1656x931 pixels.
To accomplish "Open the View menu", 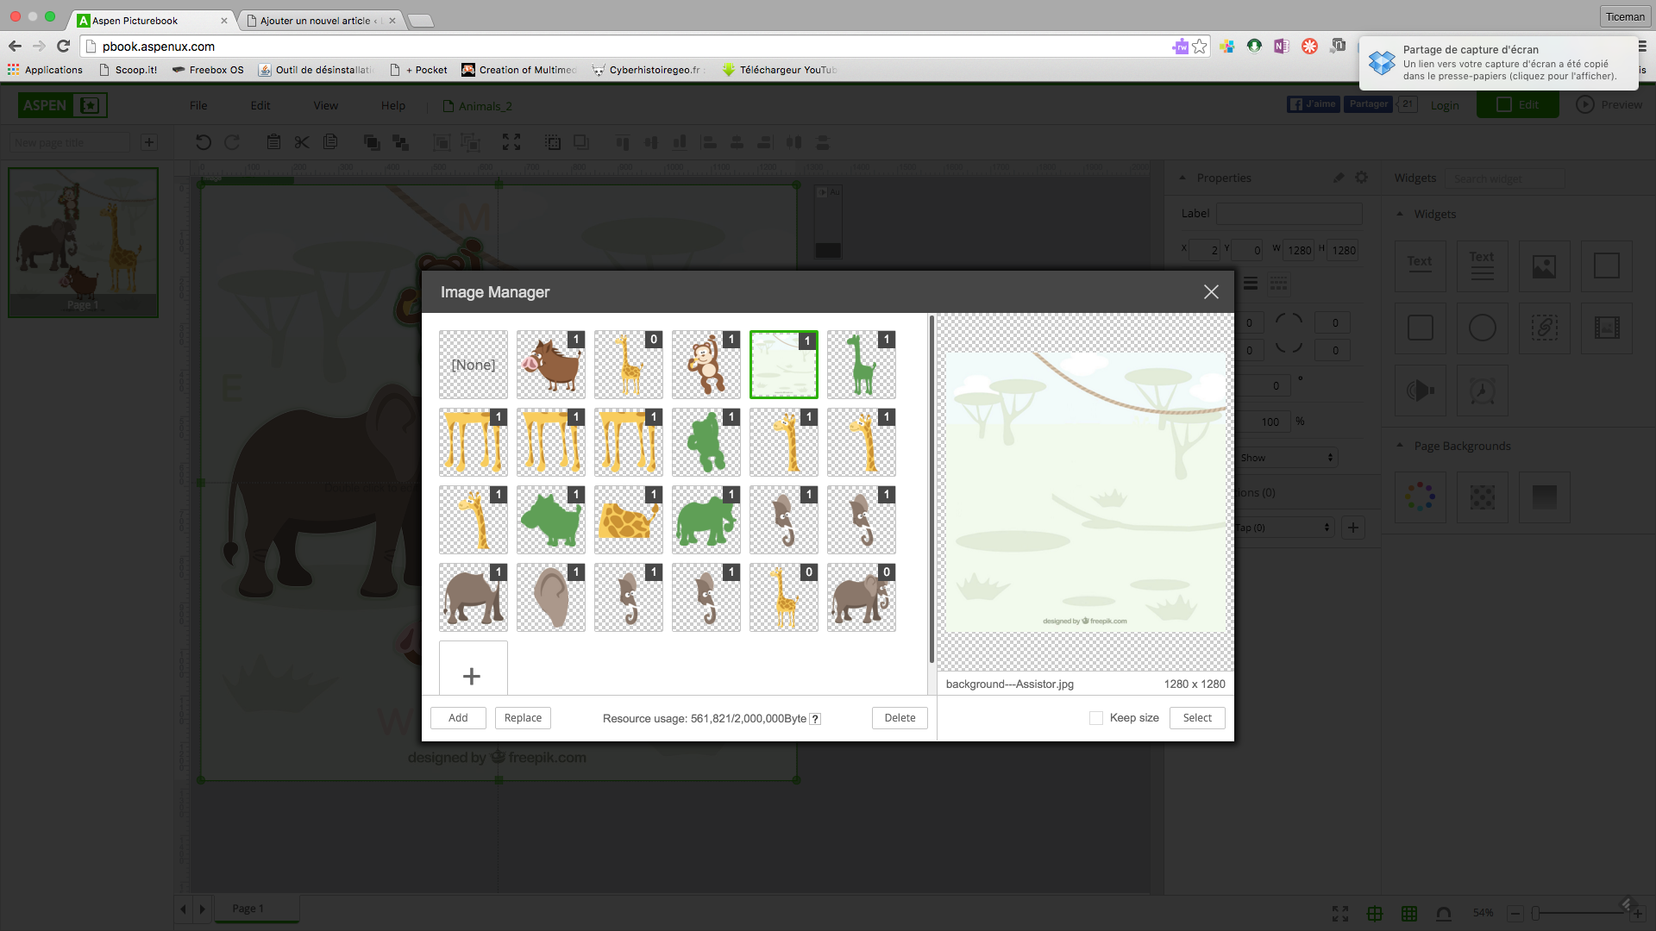I will click(326, 105).
